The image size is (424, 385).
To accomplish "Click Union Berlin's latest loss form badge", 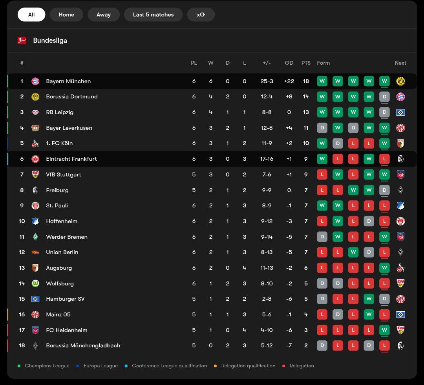I will (x=384, y=252).
